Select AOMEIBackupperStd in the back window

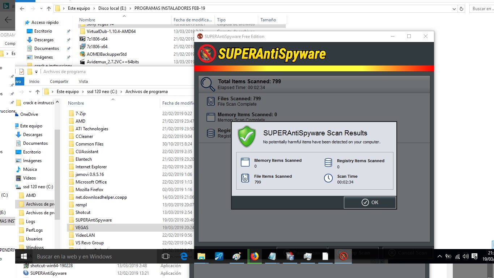pyautogui.click(x=106, y=54)
